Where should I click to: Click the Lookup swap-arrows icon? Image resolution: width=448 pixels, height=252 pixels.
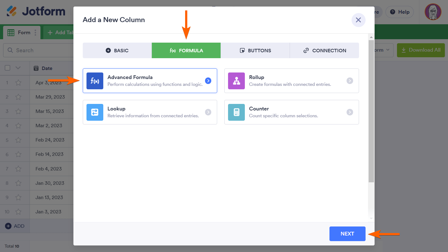95,112
